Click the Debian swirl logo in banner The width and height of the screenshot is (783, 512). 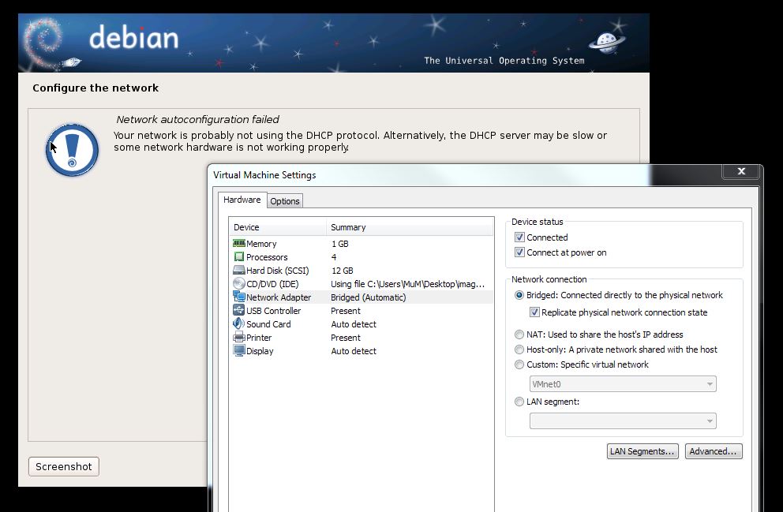(x=45, y=43)
